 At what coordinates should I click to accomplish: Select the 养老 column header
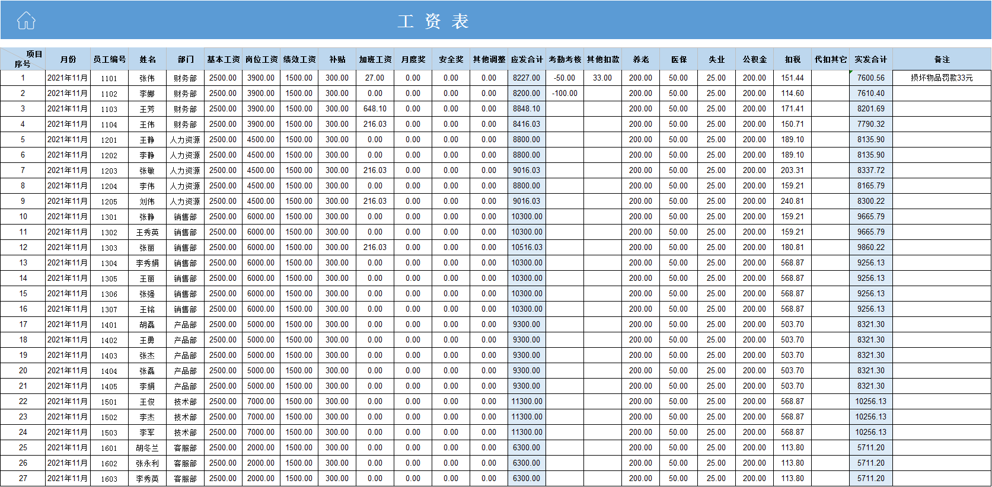coord(641,59)
